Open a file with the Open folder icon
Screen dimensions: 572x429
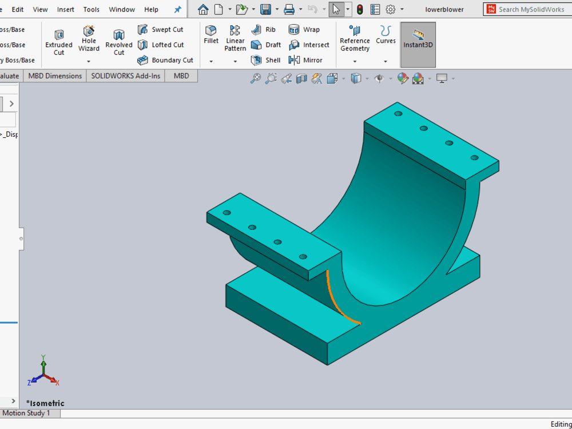point(242,10)
